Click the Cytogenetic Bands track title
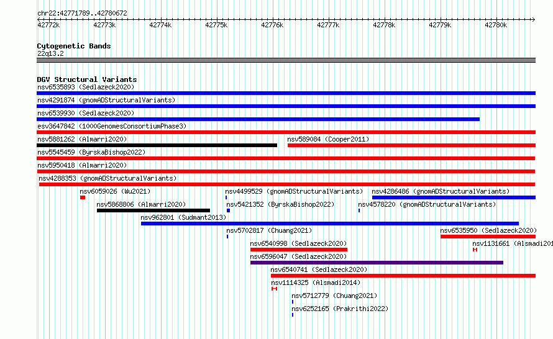553x339 pixels. [x=74, y=46]
